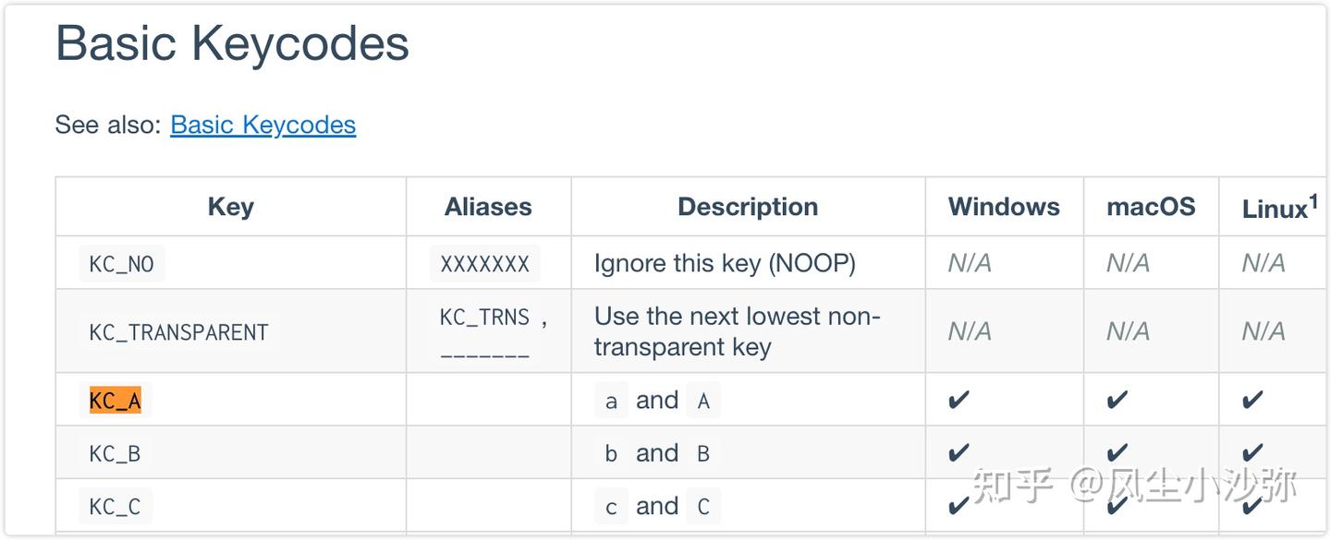
Task: Click the KC_TRANSPARENT keycode
Action: pos(178,331)
